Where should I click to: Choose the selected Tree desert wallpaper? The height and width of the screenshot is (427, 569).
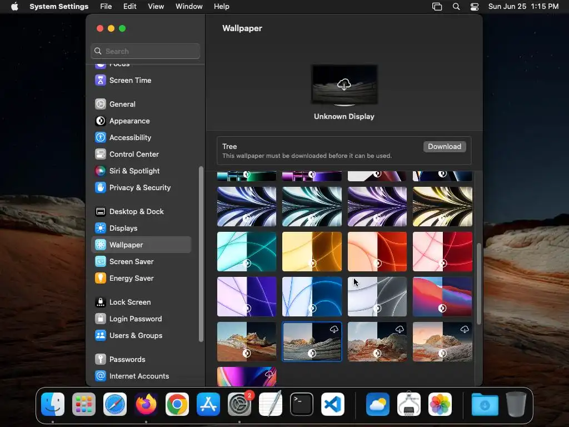click(x=312, y=342)
